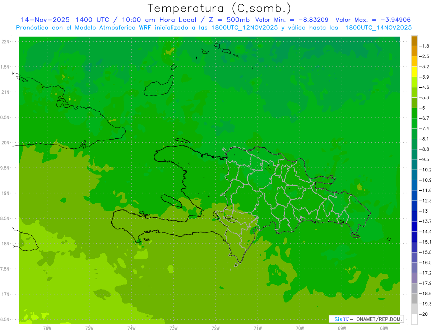The height and width of the screenshot is (333, 431).
Task: Click the "Temperatura (C,somb.)" title
Action: [219, 8]
